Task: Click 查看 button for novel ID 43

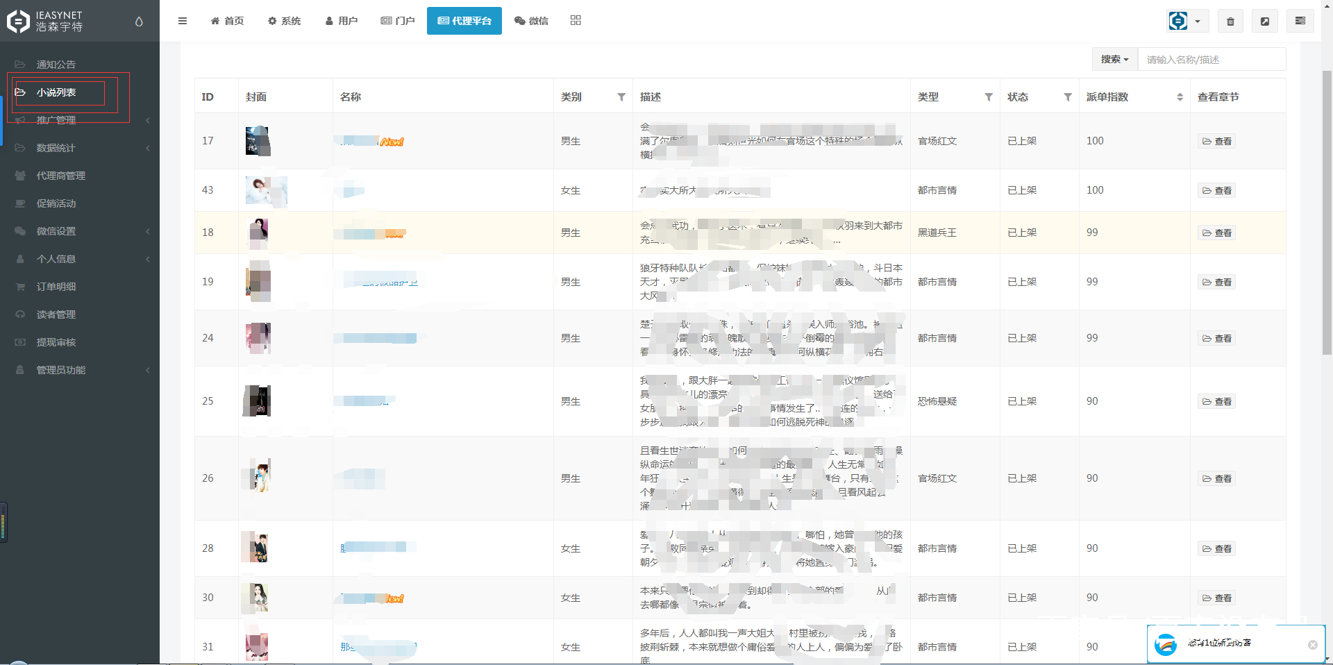Action: pos(1216,190)
